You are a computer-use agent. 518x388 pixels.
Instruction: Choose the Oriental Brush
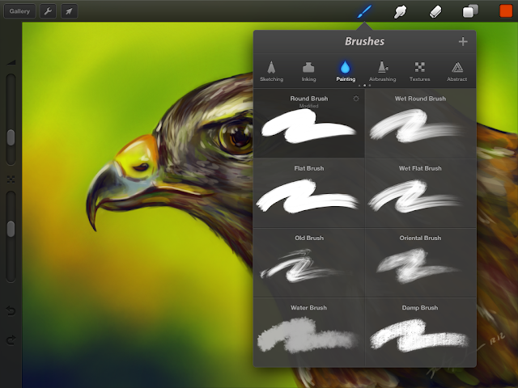click(420, 263)
